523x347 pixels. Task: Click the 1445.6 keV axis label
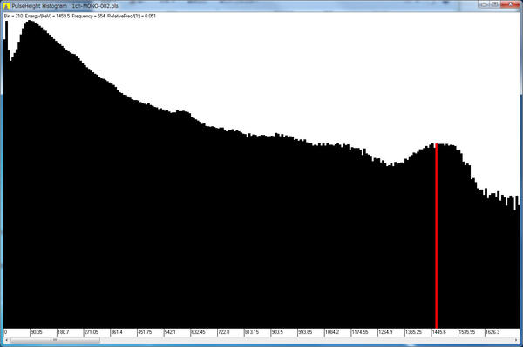(439, 332)
